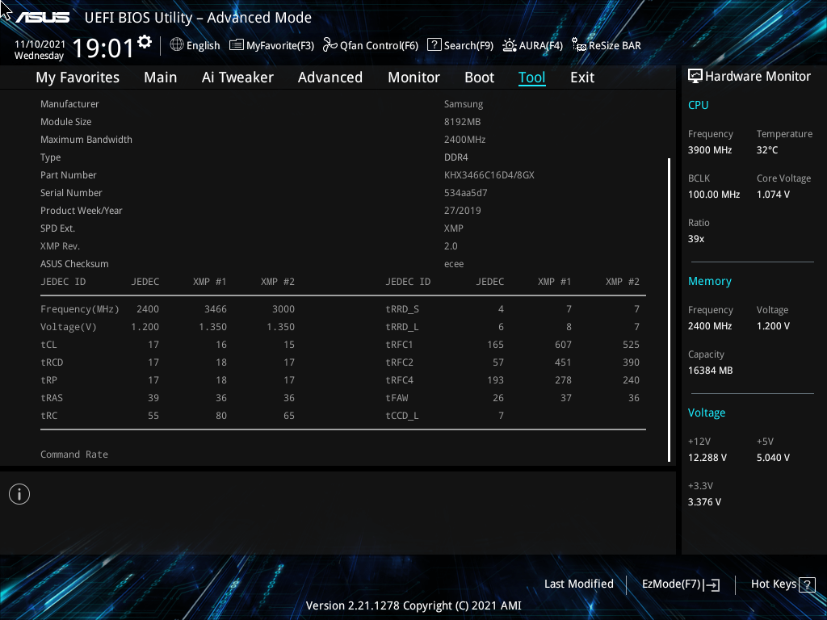Select the Exit menu tab

tap(582, 77)
